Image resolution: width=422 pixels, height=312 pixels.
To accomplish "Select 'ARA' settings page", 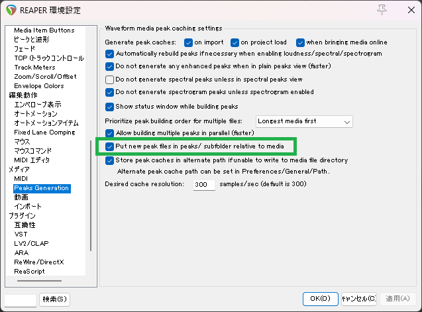I will click(x=21, y=253).
